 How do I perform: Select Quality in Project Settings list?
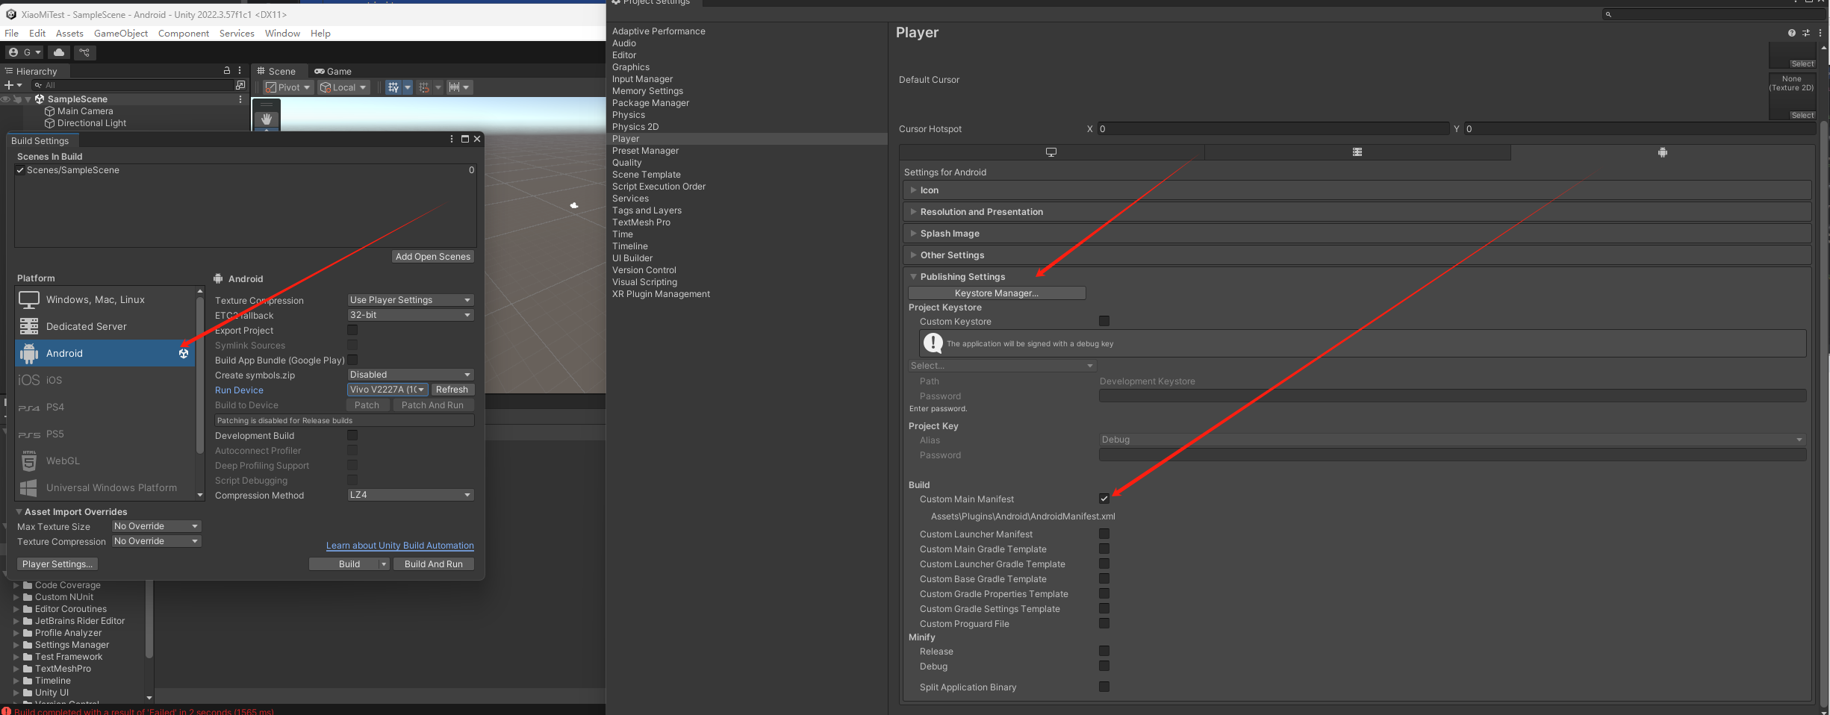[626, 163]
